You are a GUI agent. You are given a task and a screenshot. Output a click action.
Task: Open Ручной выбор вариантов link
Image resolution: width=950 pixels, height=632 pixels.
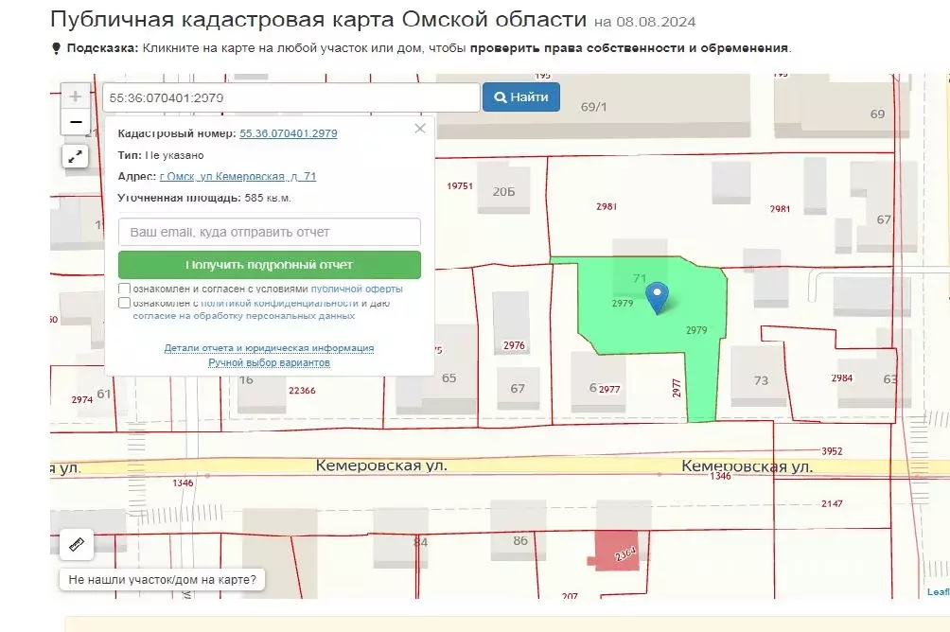tap(269, 362)
